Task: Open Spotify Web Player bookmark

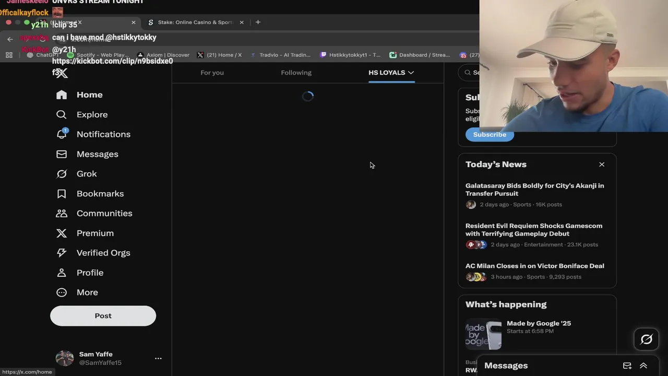Action: tap(98, 55)
